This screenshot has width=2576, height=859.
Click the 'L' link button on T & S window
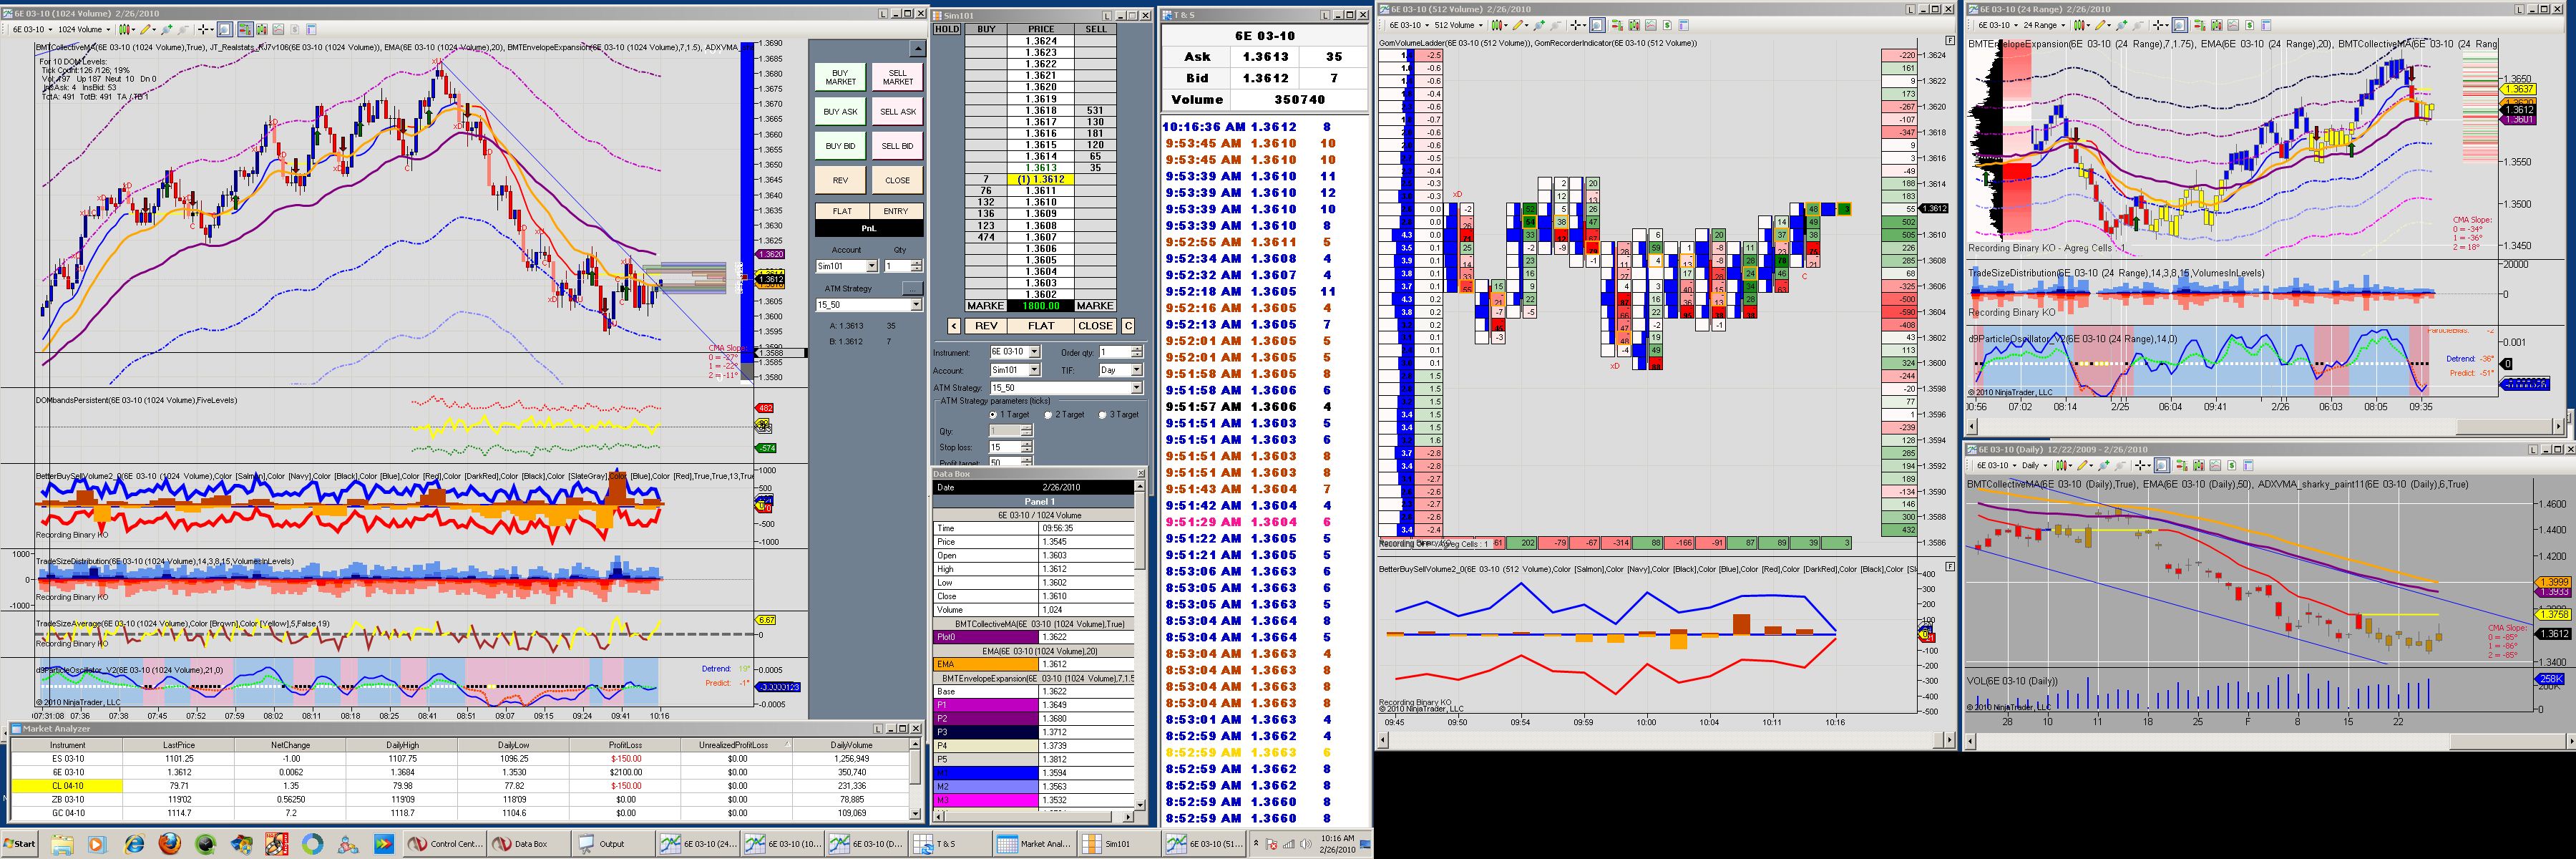coord(1327,15)
